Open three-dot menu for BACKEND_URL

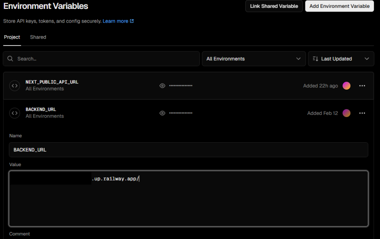pos(362,113)
